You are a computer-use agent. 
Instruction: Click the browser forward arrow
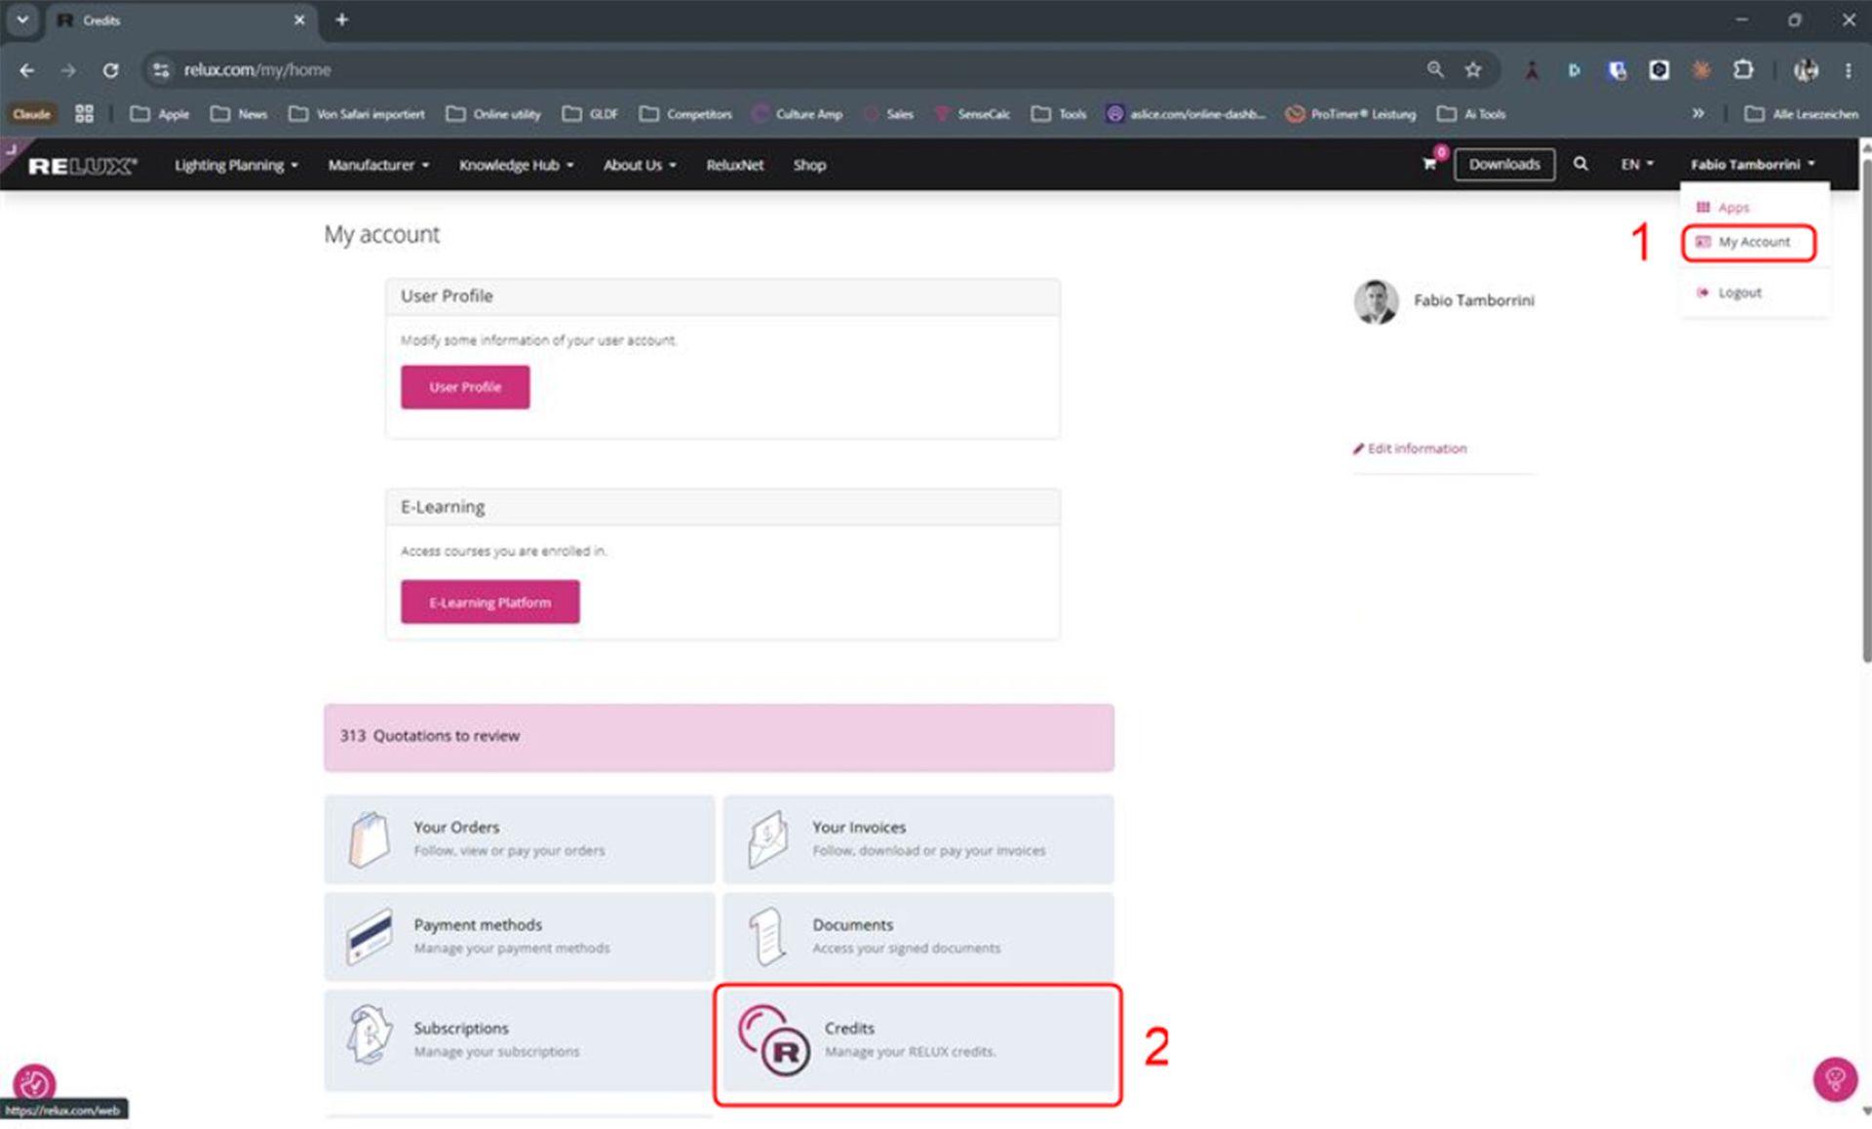[68, 70]
